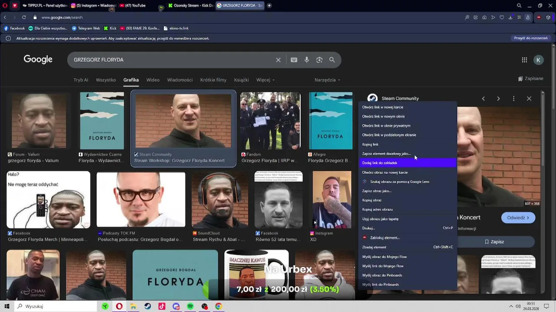Open File Explorer from the taskbar
This screenshot has width=556, height=312.
(x=133, y=306)
